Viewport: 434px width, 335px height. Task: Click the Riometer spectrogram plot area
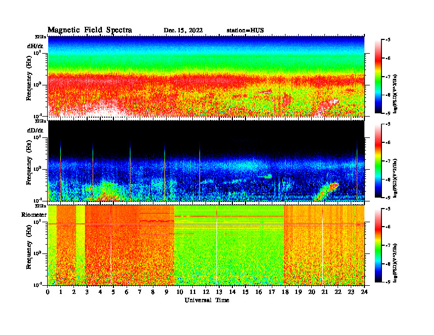(x=206, y=245)
